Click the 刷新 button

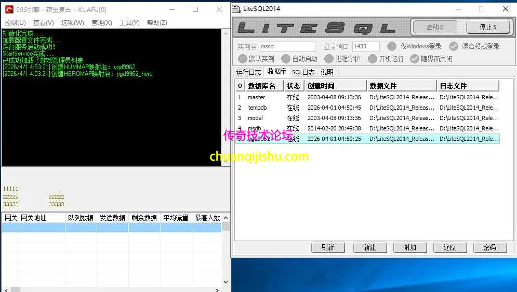328,247
